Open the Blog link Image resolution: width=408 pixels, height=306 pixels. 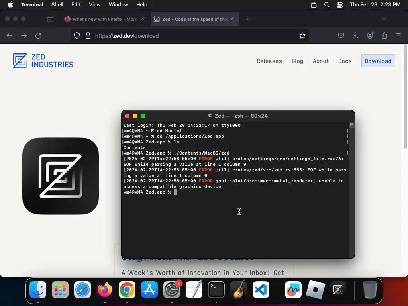click(297, 61)
